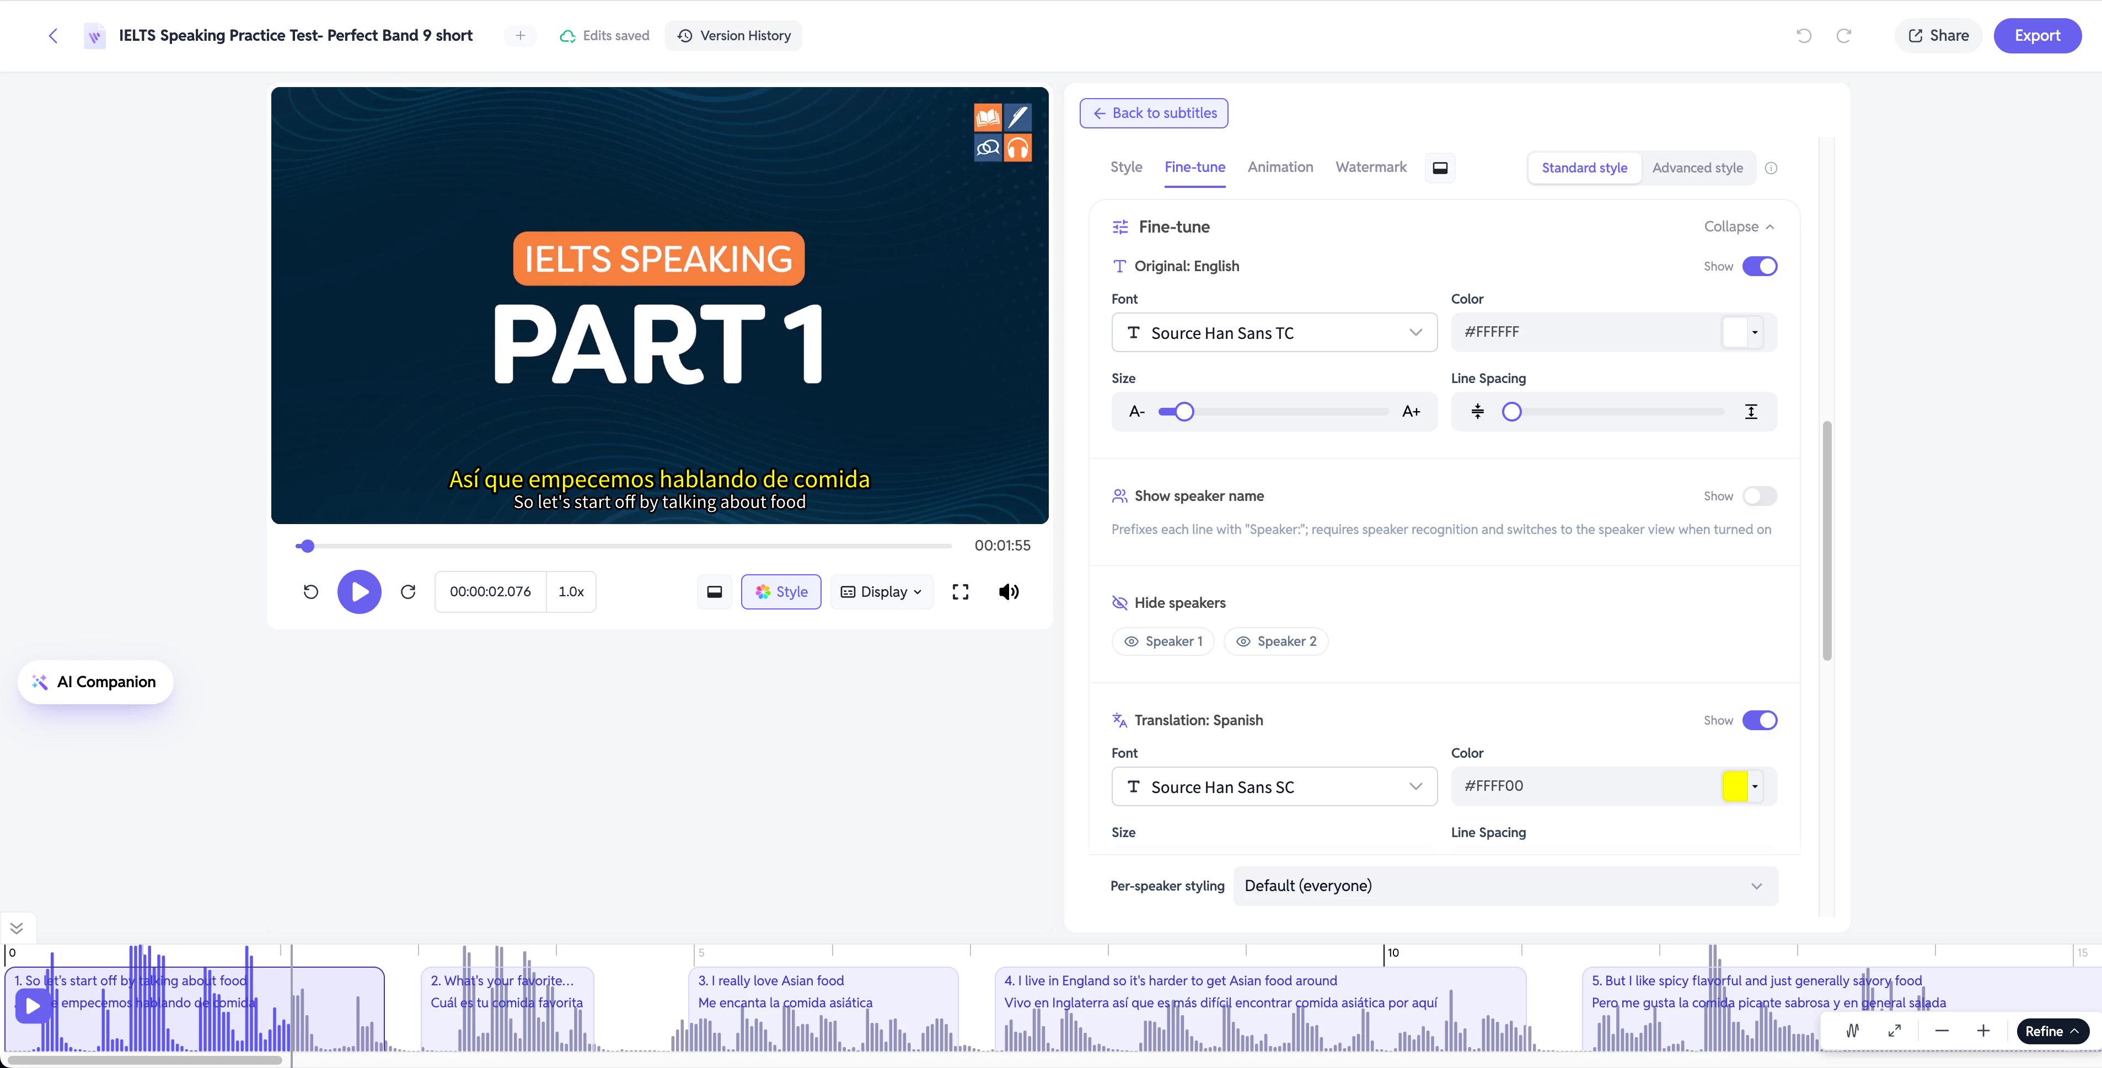Toggle Show for Translation: Spanish subtitles
Image resolution: width=2102 pixels, height=1068 pixels.
(x=1760, y=721)
